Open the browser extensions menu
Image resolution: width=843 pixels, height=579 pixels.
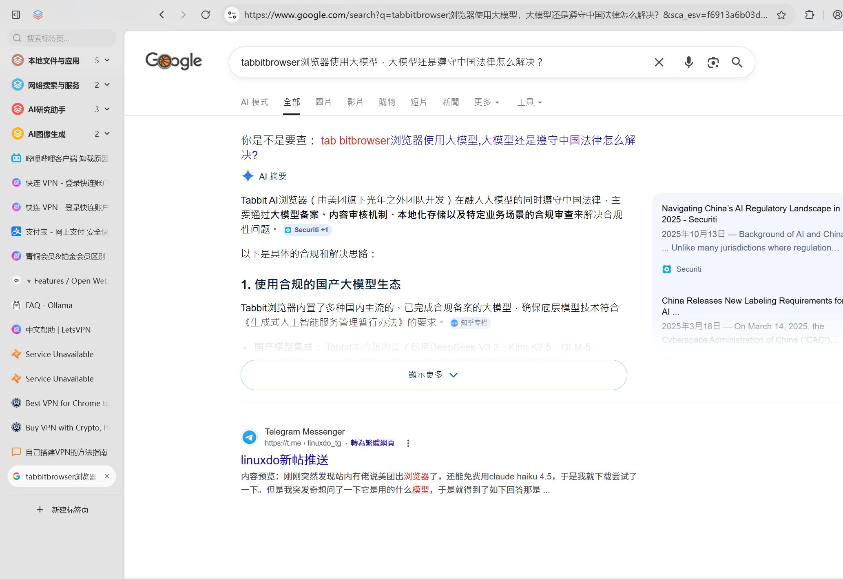809,15
